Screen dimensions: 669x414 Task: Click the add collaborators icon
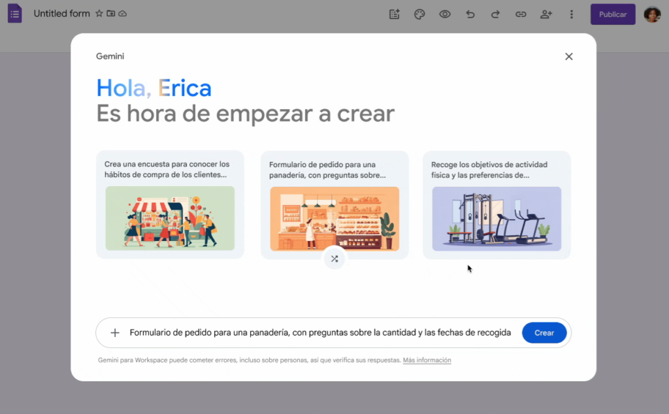[546, 14]
